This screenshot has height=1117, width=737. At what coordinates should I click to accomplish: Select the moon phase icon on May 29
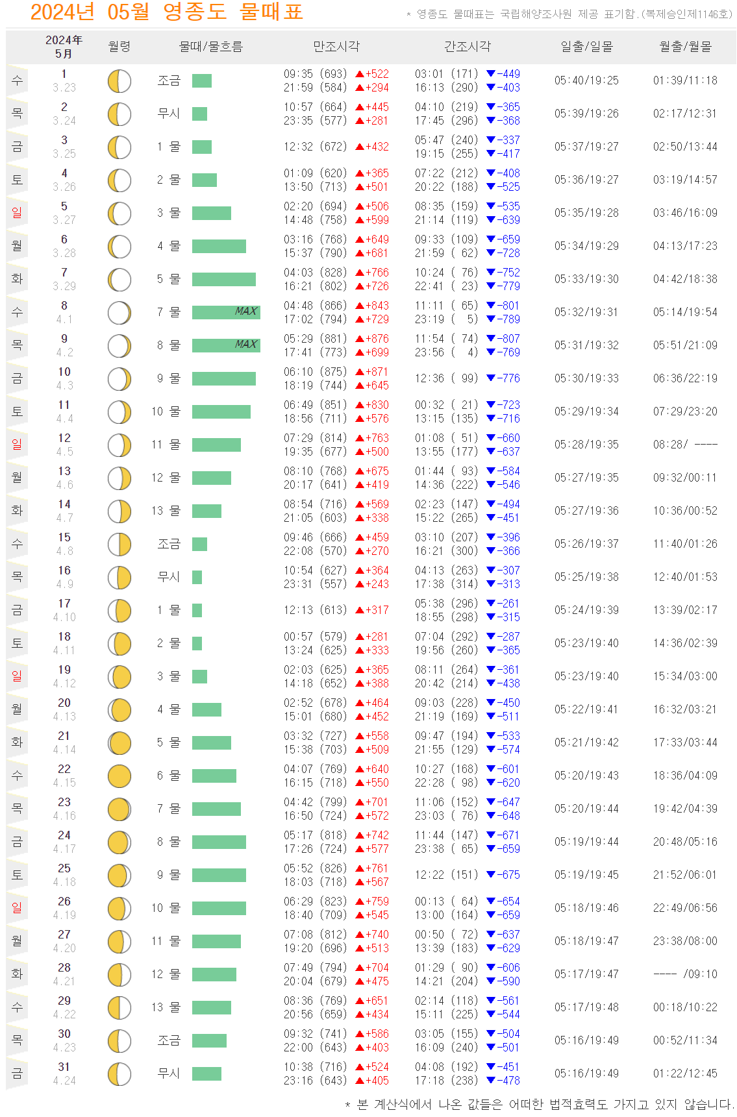tap(119, 1008)
